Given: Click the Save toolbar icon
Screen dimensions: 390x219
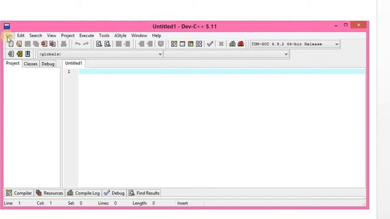Looking at the screenshot, I should tap(27, 44).
